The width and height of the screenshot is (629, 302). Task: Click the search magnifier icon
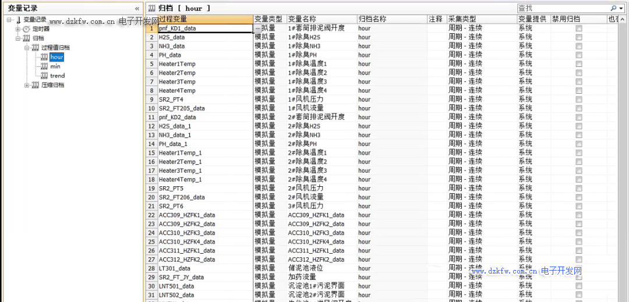tap(613, 8)
